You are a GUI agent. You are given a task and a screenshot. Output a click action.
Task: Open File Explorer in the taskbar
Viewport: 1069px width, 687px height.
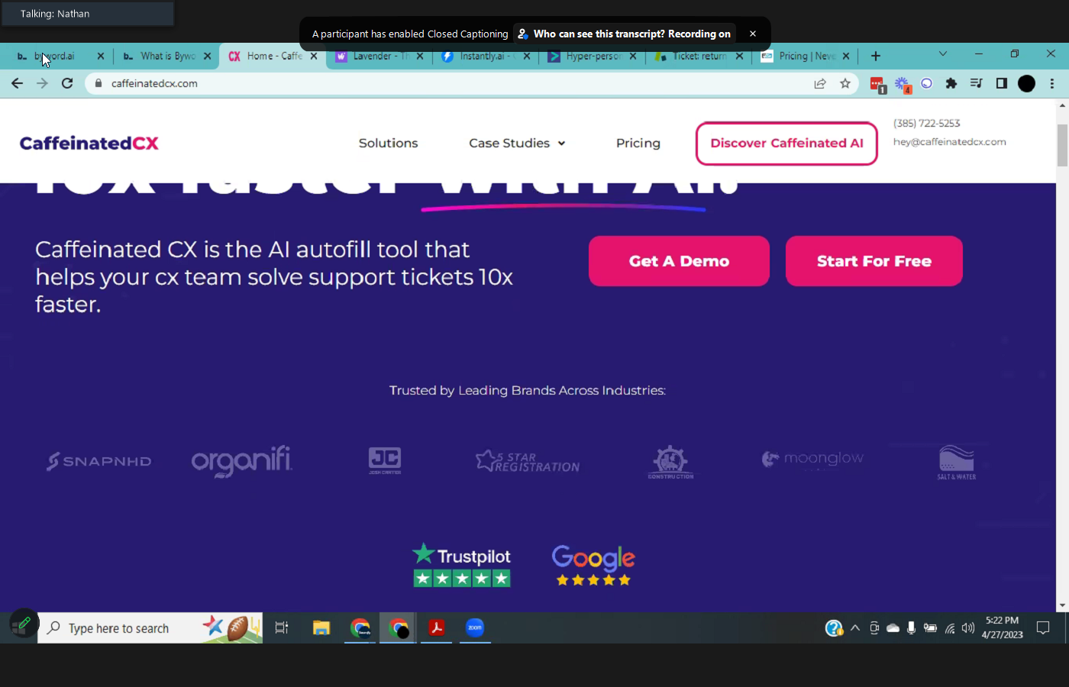pyautogui.click(x=321, y=627)
